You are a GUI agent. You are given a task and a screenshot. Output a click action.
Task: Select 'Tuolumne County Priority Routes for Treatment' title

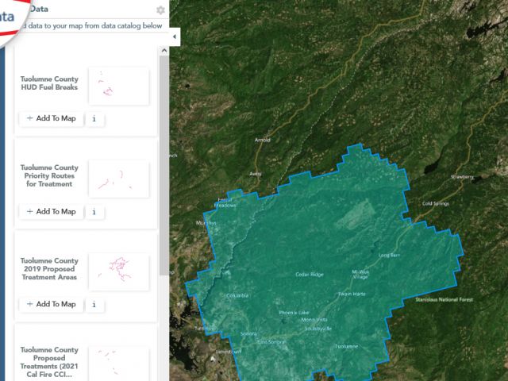pos(49,176)
